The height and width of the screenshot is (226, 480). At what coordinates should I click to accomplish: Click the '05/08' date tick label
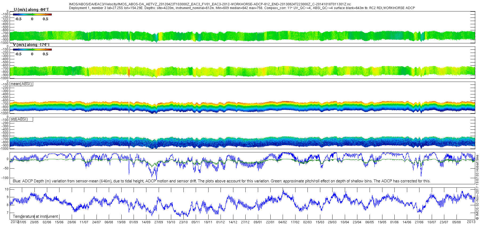(457, 222)
